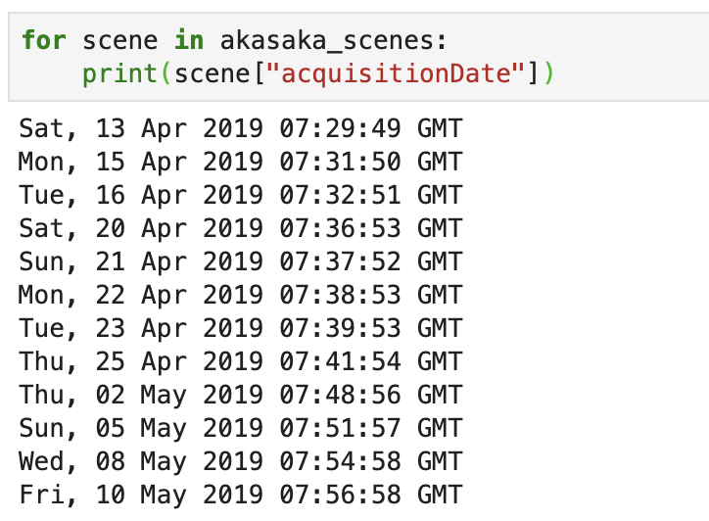The width and height of the screenshot is (709, 521).
Task: Click the 'in' keyword in the loop
Action: [x=189, y=40]
